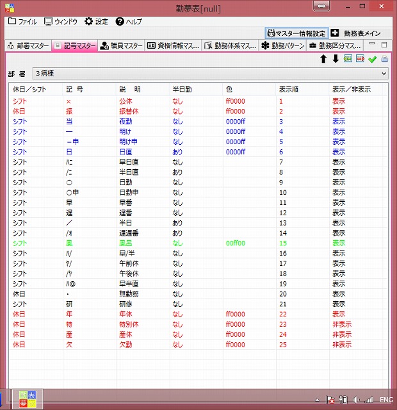397x410 pixels.
Task: Switch to 勤務パターン tab
Action: click(283, 45)
